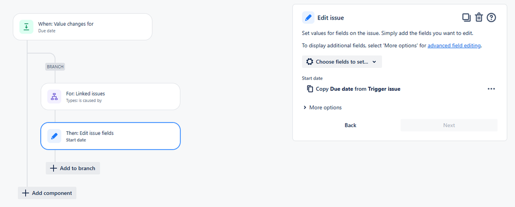Open the advanced field editing link
The width and height of the screenshot is (515, 207).
[x=454, y=46]
